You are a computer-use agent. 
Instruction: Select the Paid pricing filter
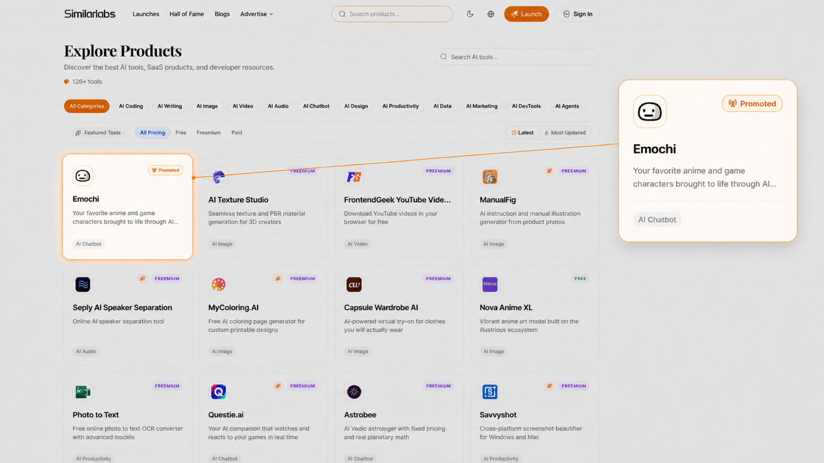(x=236, y=133)
